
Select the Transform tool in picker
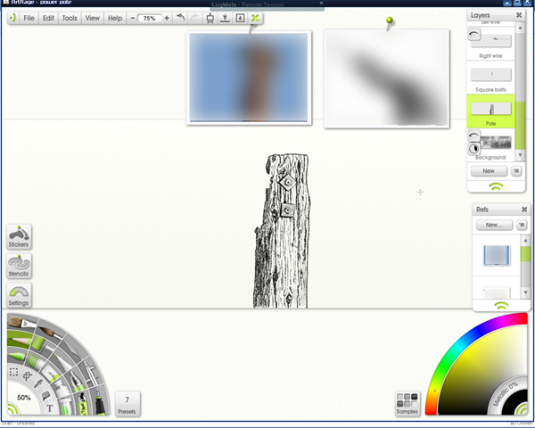pos(28,376)
